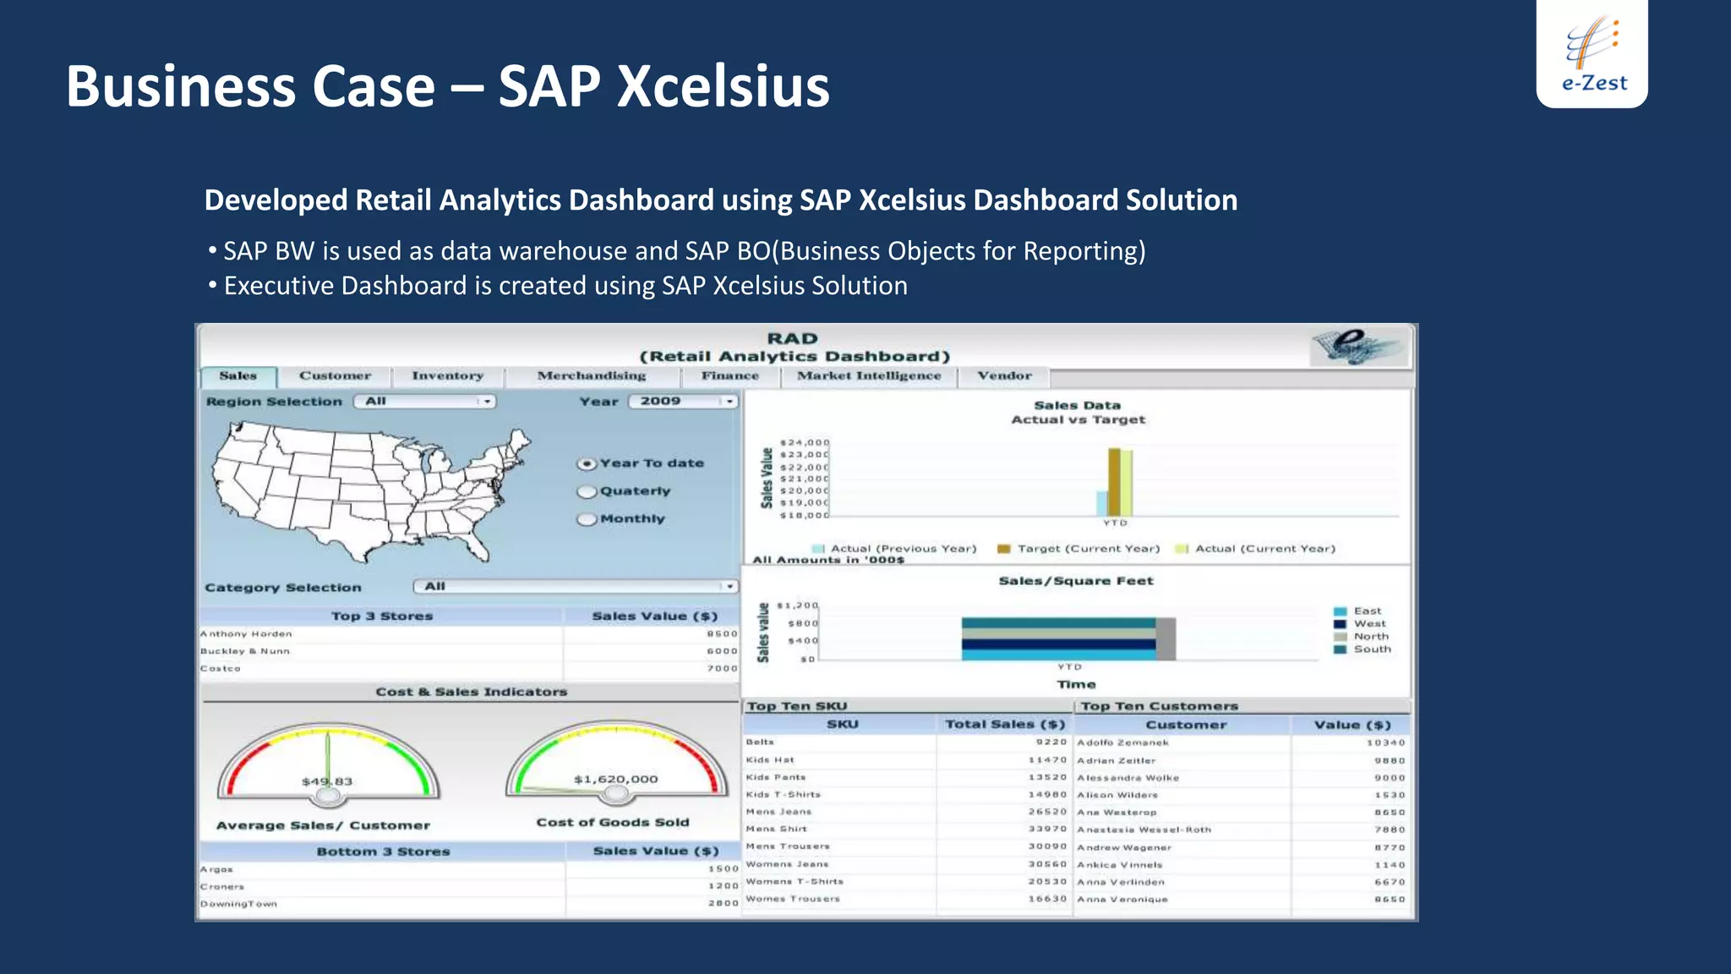Open the Inventory tab

pyautogui.click(x=448, y=376)
